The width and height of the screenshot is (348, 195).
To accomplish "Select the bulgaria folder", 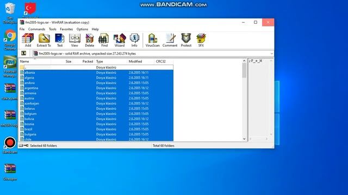I will tap(96, 134).
